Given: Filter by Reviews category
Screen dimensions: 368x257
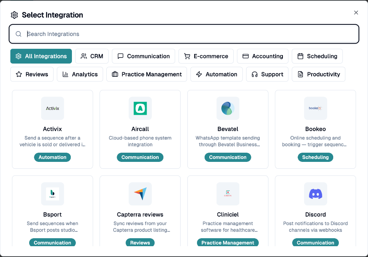Looking at the screenshot, I should pos(32,74).
